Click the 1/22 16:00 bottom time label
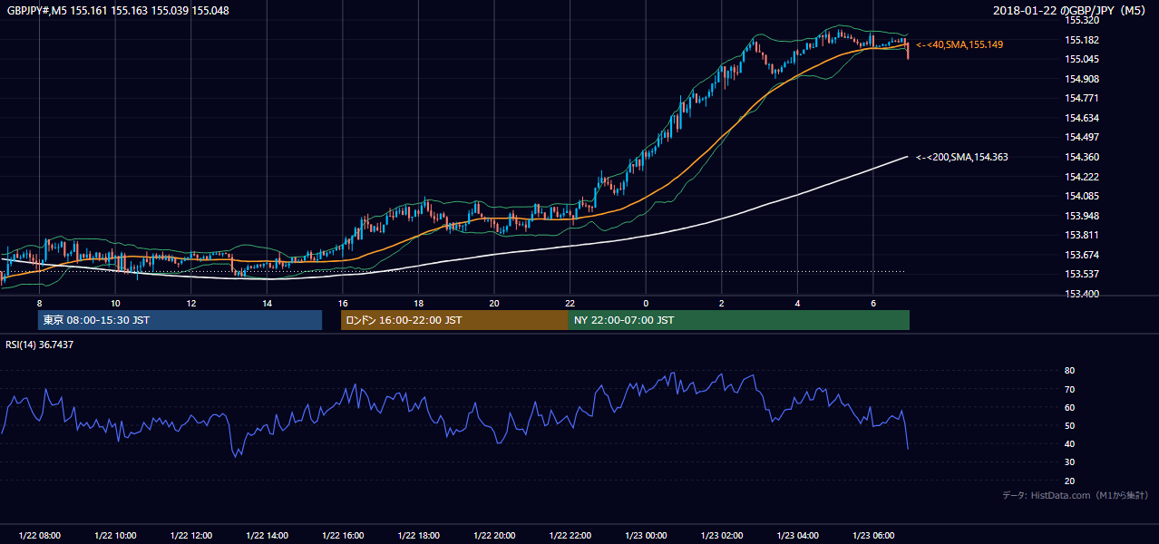The height and width of the screenshot is (544, 1159). 343,536
